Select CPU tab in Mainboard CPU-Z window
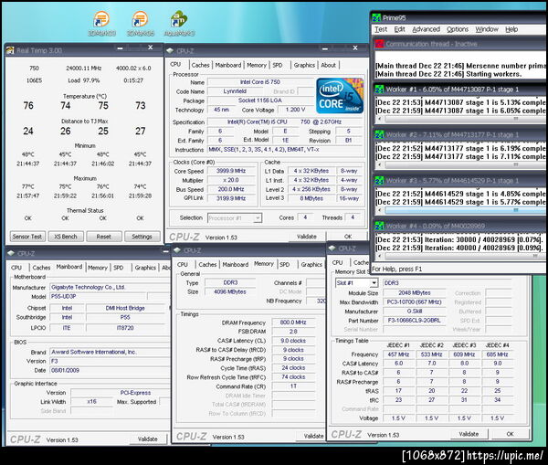548x465 pixels. (x=16, y=268)
